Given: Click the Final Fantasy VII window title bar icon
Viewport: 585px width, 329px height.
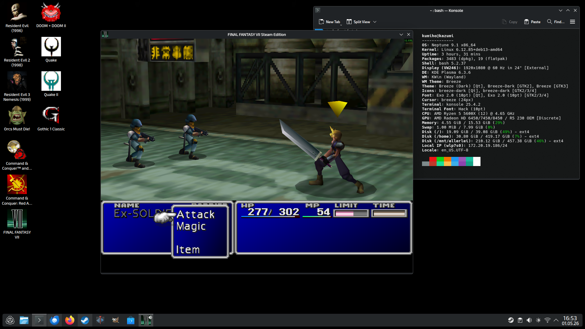Looking at the screenshot, I should tap(105, 34).
